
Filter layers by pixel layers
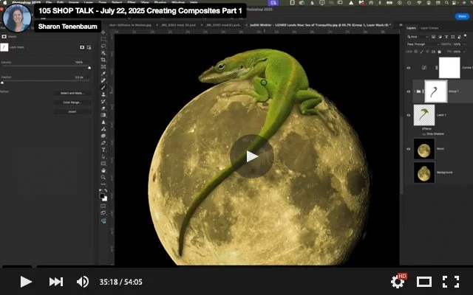point(434,37)
